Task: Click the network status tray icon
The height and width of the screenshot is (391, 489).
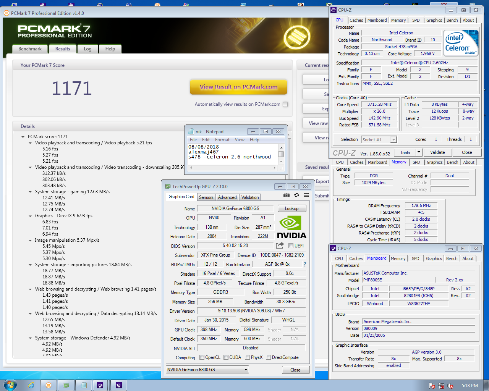Action: (441, 386)
